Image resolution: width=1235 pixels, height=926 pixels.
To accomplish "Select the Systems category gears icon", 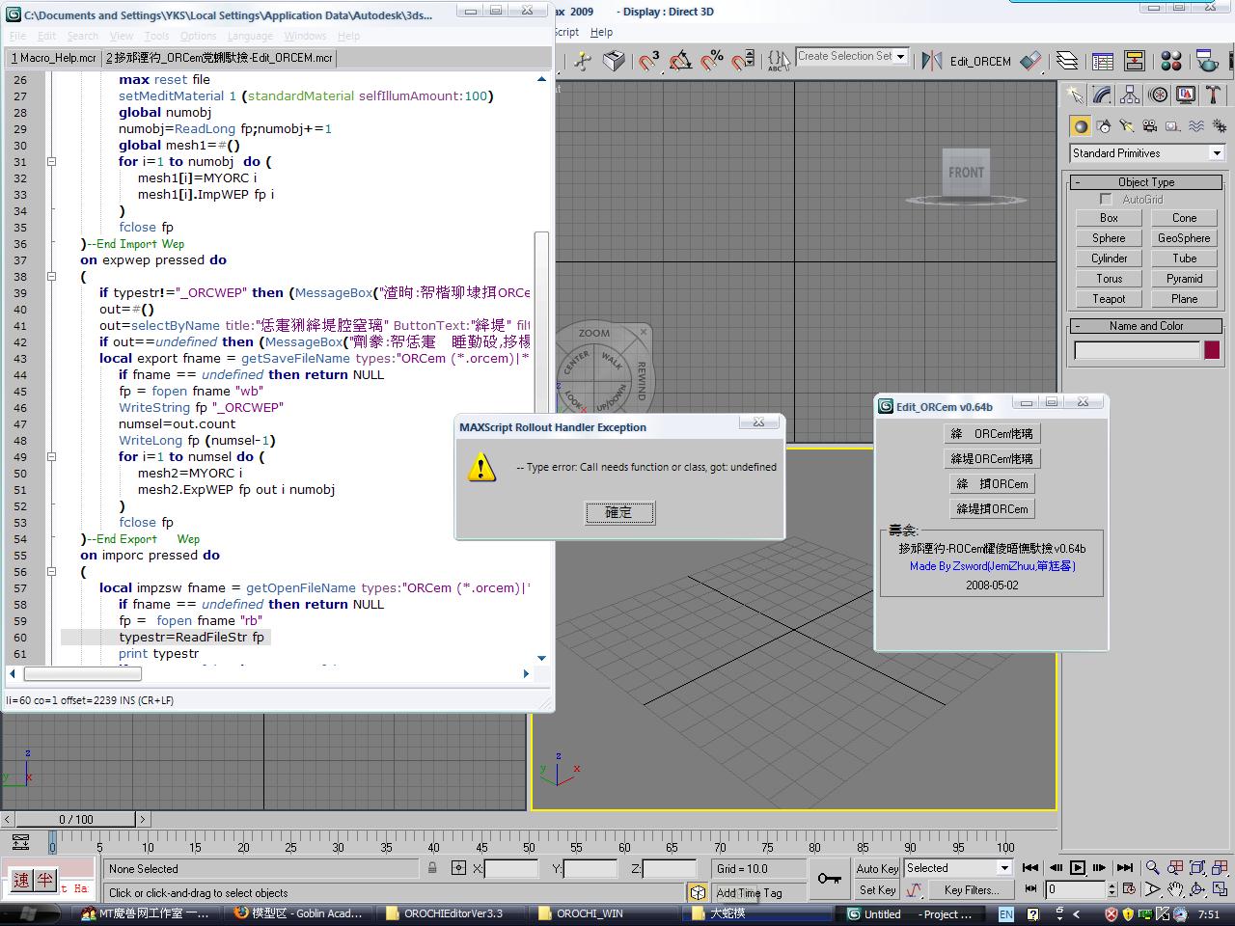I will tap(1220, 126).
